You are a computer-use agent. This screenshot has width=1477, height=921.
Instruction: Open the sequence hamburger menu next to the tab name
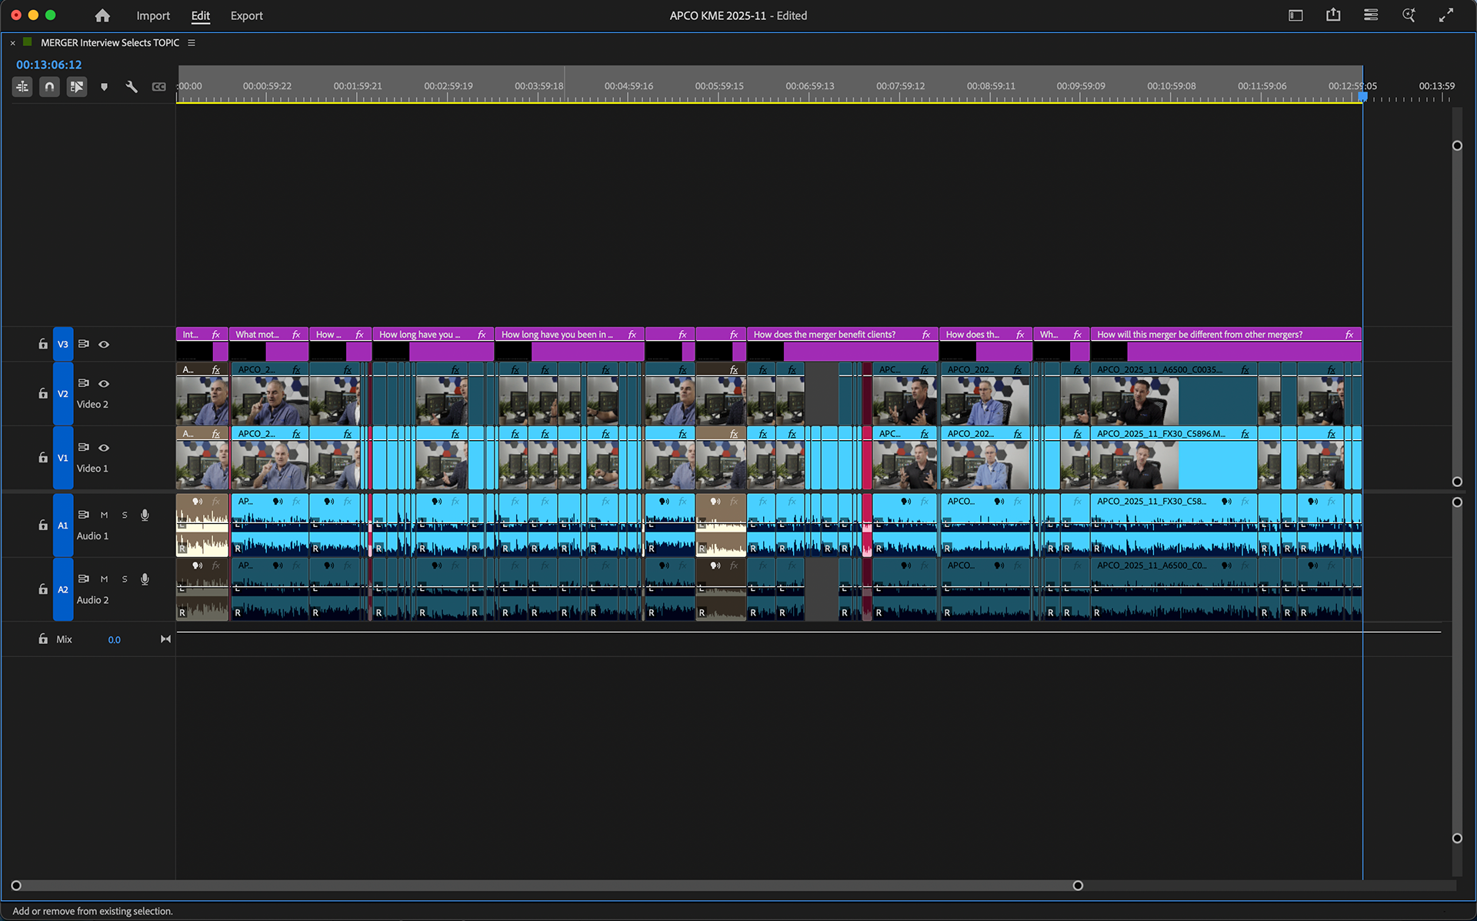click(x=191, y=42)
